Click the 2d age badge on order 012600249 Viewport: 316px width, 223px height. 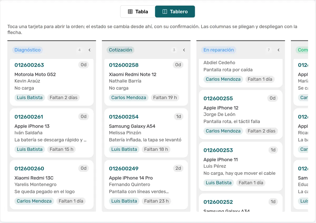[178, 168]
